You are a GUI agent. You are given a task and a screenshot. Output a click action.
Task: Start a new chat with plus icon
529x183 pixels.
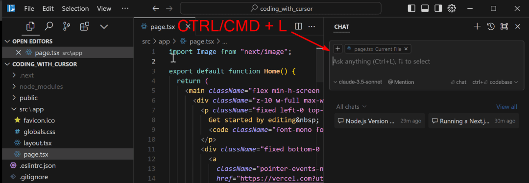pyautogui.click(x=477, y=26)
